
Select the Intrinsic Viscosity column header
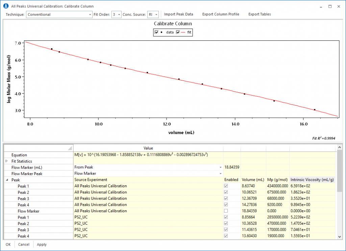pos(312,180)
